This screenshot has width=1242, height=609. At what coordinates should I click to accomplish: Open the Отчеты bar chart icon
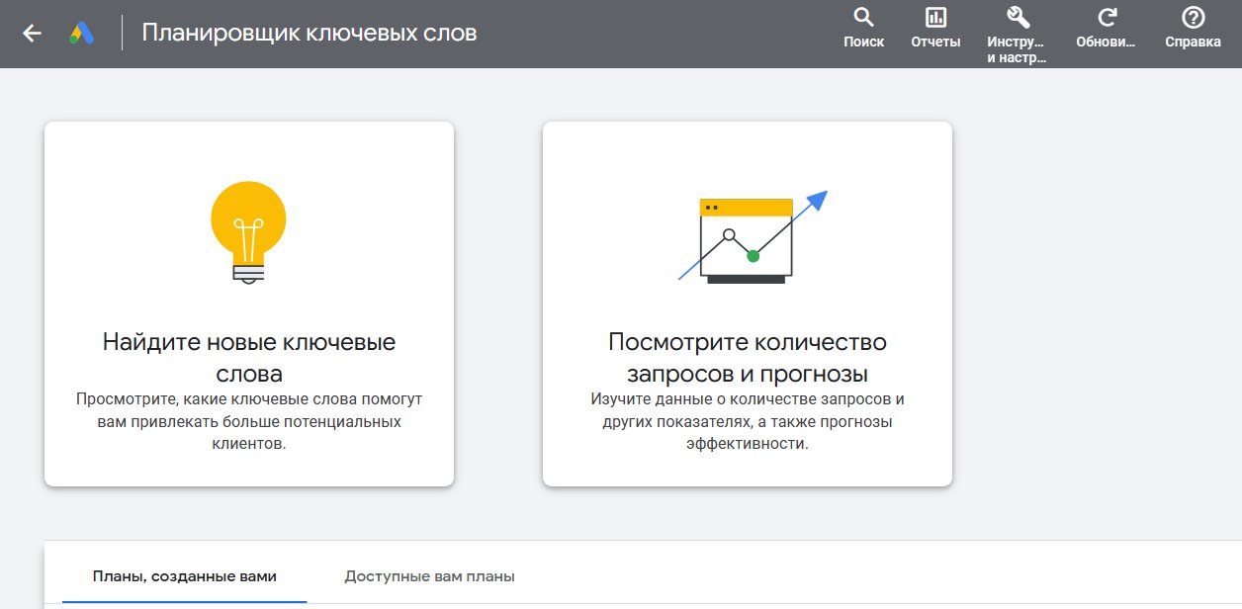[935, 18]
